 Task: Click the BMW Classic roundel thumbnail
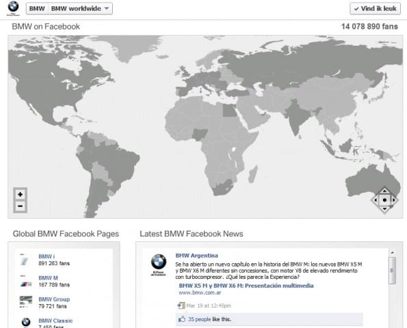coord(26,323)
